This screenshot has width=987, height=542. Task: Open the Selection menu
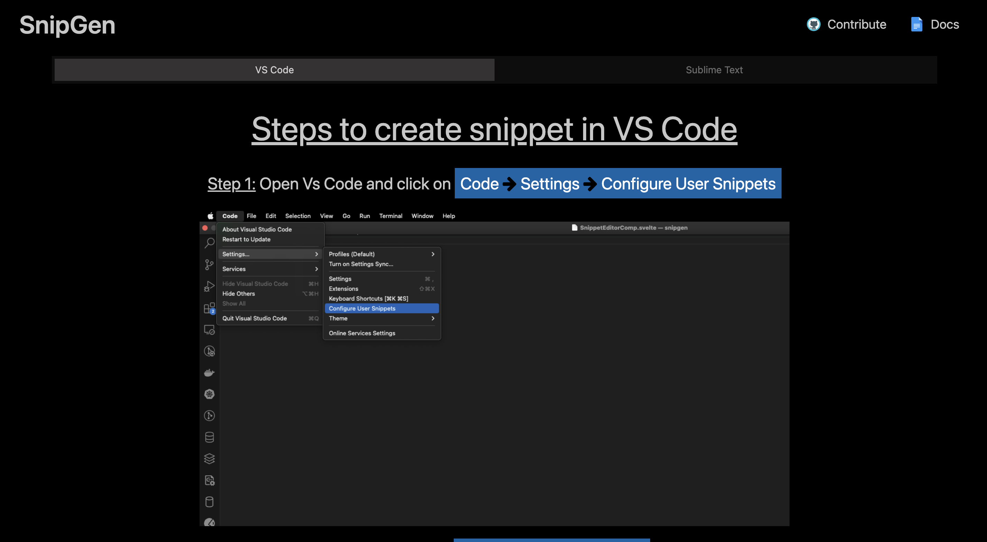[x=298, y=216]
